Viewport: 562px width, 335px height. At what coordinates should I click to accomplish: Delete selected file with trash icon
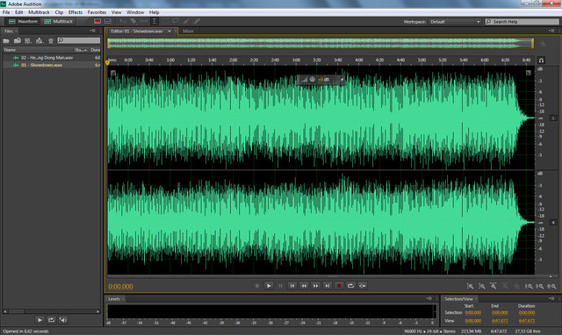pos(51,41)
